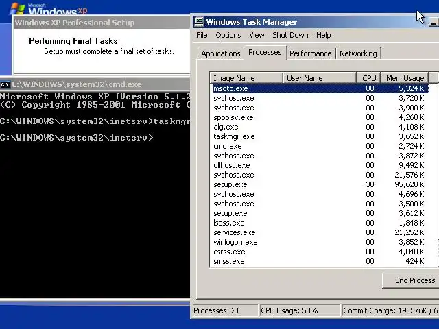439x329 pixels.
Task: Select the services.exe process
Action: [x=320, y=232]
